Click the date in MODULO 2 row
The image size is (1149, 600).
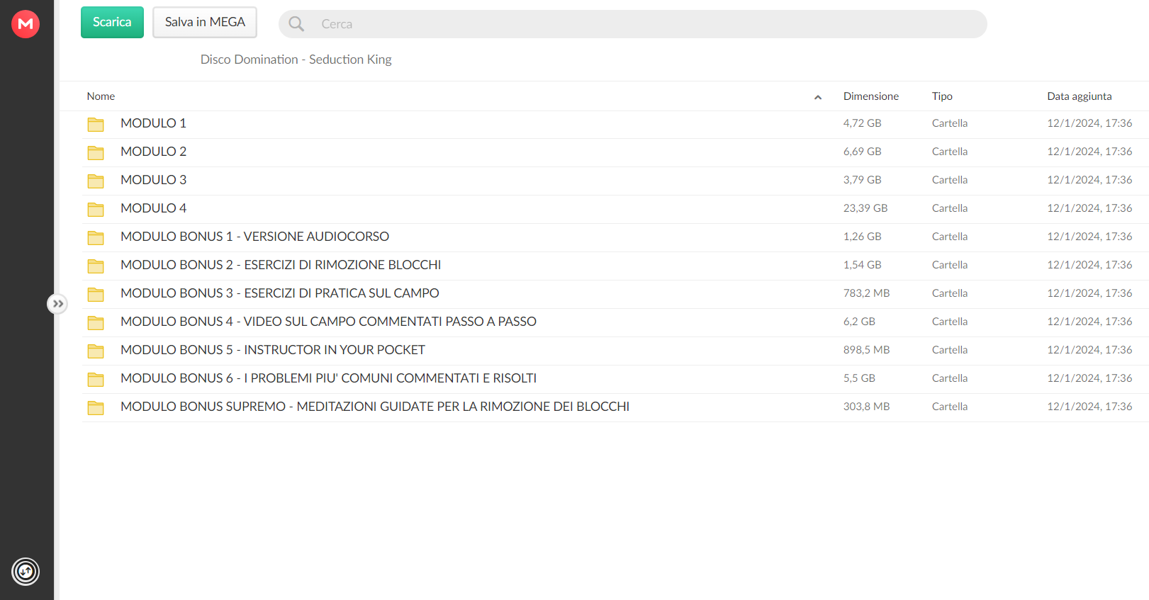click(1089, 152)
